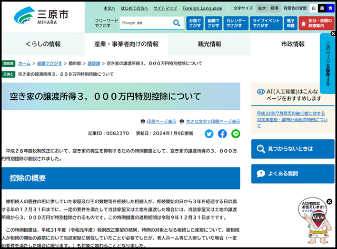
Task: Click the Mihara city logo
Action: tap(41, 16)
